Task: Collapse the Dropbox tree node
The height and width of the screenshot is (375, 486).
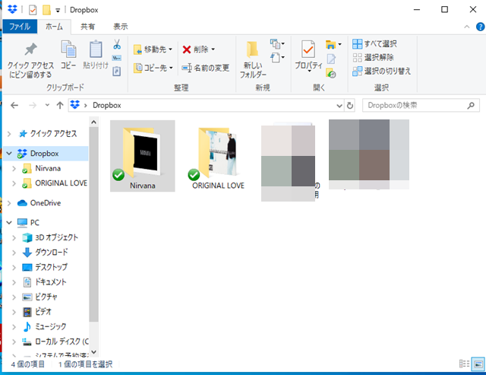Action: pos(9,154)
